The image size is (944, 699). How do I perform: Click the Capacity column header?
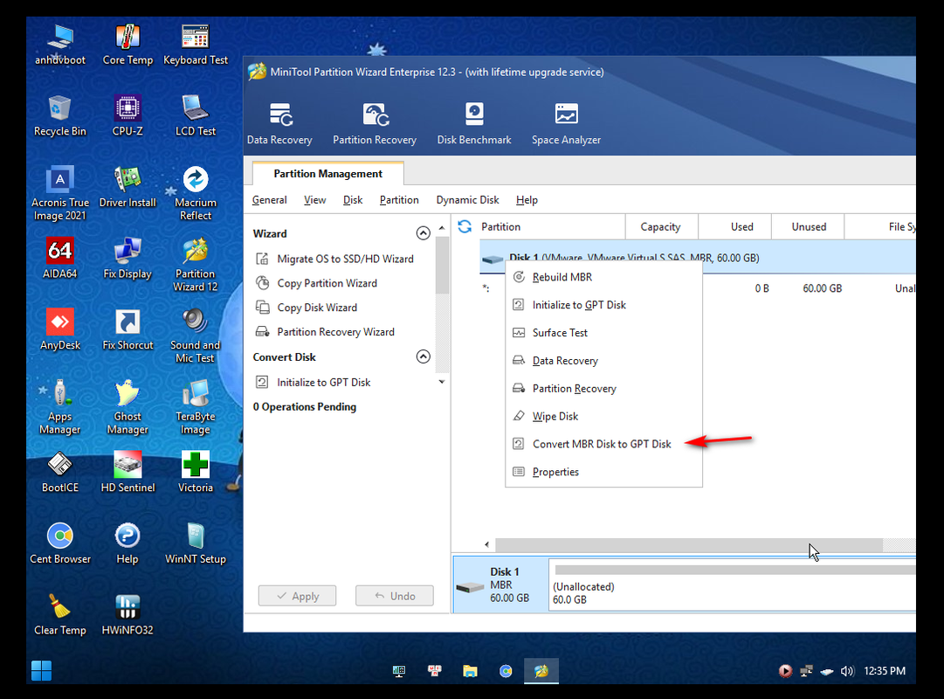coord(661,226)
